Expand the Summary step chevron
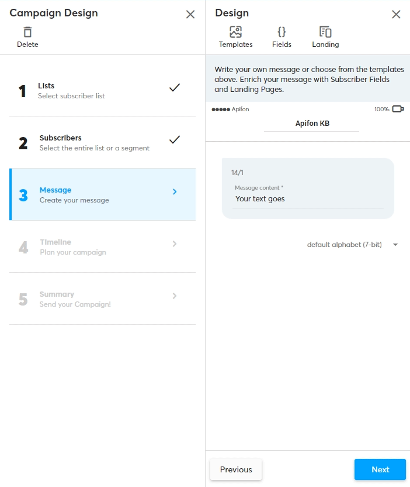Viewport: 410px width, 487px height. [175, 296]
